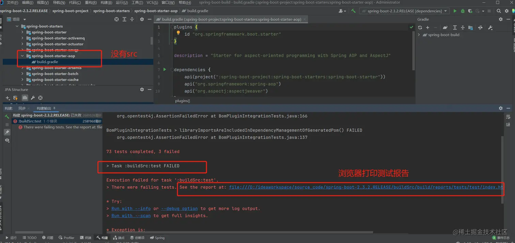Hide the Project tool window with the minus icon
Viewport: 515px width, 243px height.
150,19
